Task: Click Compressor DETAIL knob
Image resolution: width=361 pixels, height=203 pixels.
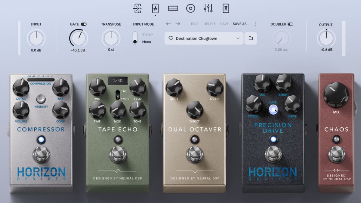Action: tap(21, 88)
